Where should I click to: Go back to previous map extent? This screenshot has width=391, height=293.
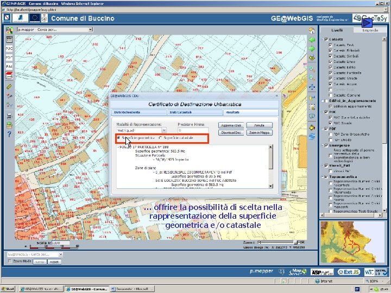pyautogui.click(x=312, y=40)
